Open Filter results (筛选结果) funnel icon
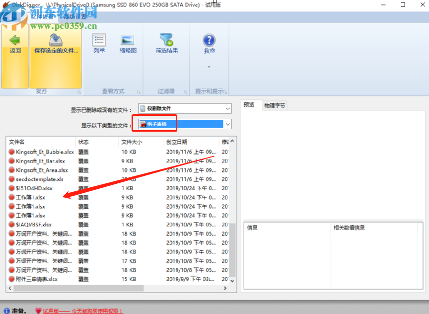Screen dimensions: 429x314 pos(166,39)
